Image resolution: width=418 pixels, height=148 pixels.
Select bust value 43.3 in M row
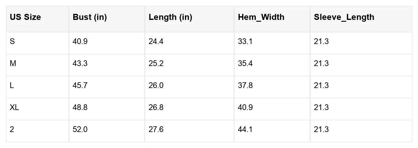(80, 64)
